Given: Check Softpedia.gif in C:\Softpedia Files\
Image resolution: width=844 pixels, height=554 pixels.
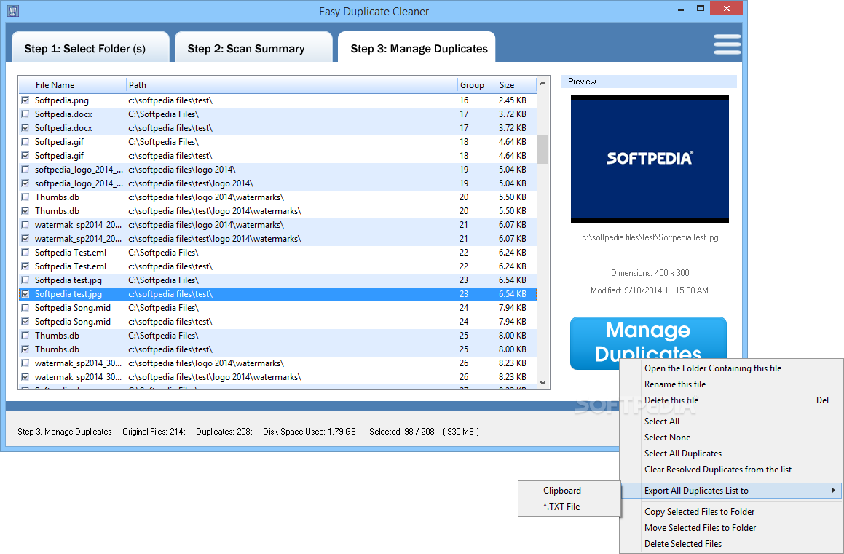Looking at the screenshot, I should (x=25, y=142).
